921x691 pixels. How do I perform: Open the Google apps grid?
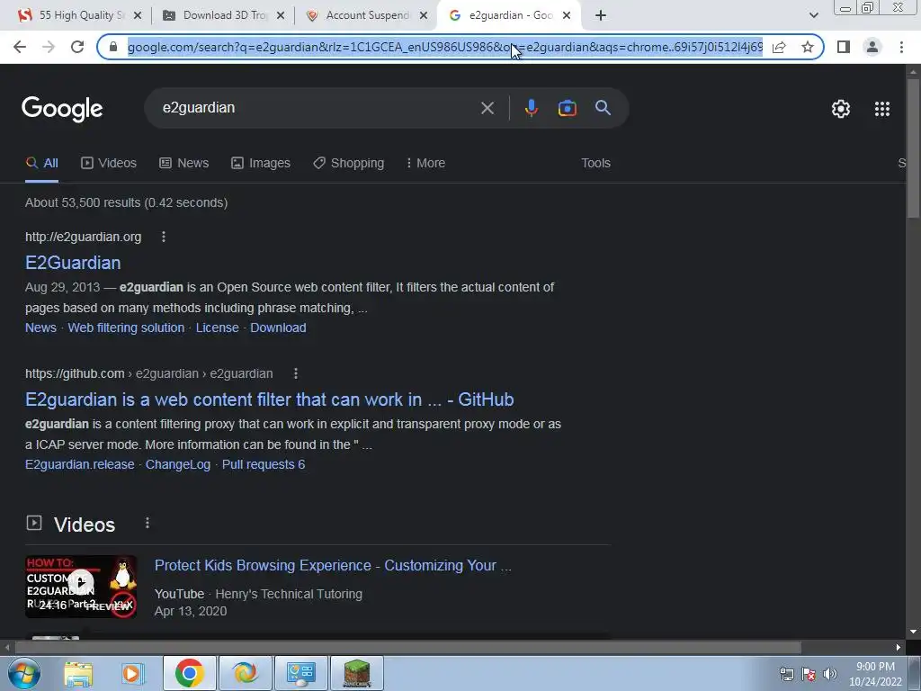click(x=882, y=109)
